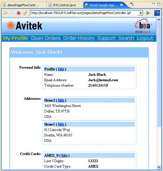This screenshot has width=163, height=171.
Task: Click the name value Jack Black
Action: coord(97,75)
